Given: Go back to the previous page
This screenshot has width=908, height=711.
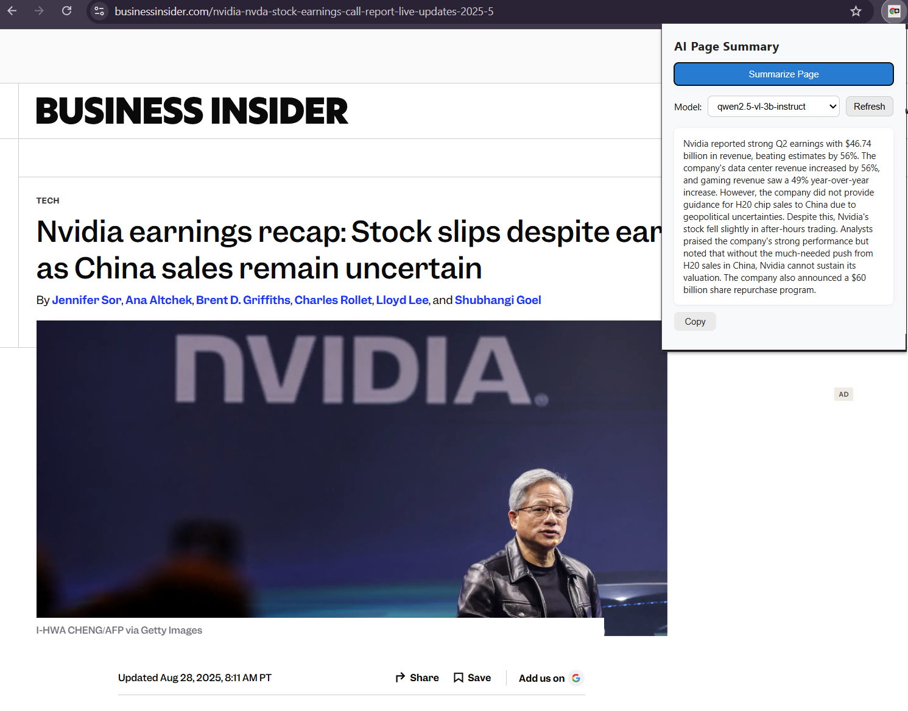Looking at the screenshot, I should pos(12,11).
